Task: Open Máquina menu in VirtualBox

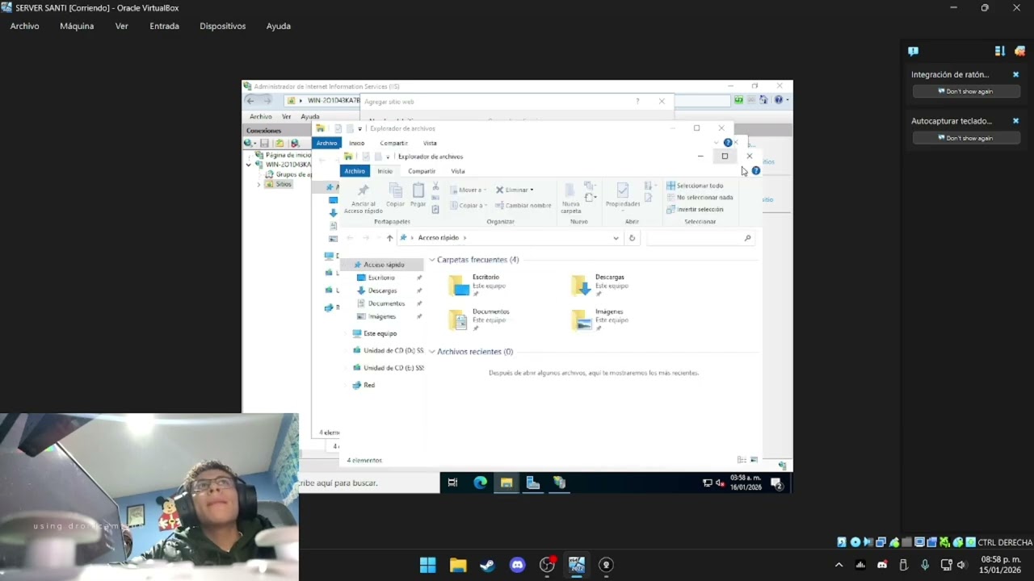Action: pos(77,26)
